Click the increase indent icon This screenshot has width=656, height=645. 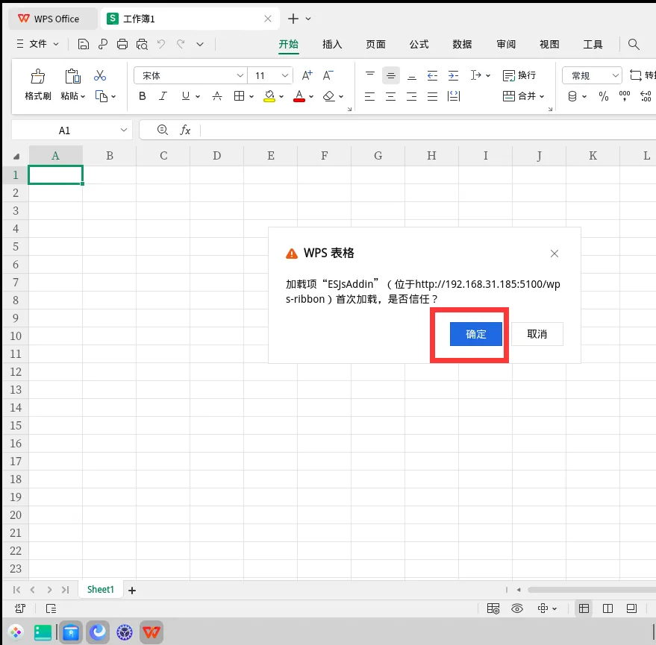[453, 75]
